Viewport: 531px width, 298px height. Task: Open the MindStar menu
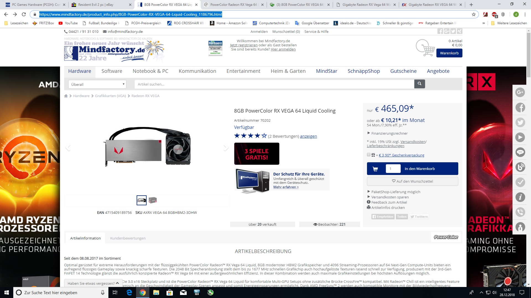point(327,71)
